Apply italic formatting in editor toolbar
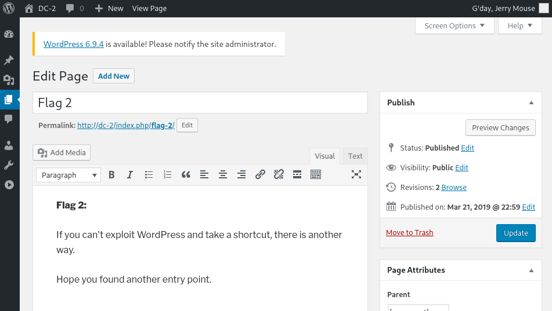552x311 pixels. [130, 174]
